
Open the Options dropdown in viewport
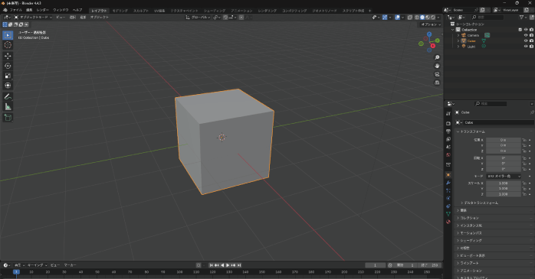coord(431,24)
